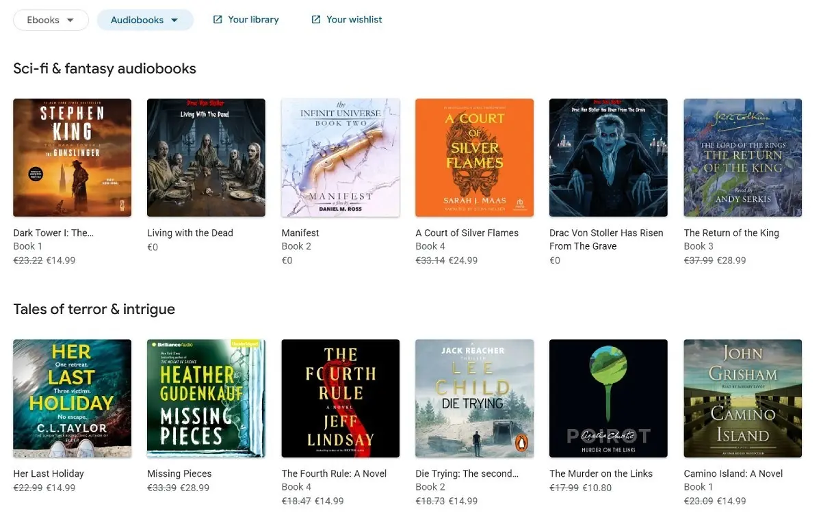821x513 pixels.
Task: Click 'Book 3' under The Return of the King
Action: [699, 246]
